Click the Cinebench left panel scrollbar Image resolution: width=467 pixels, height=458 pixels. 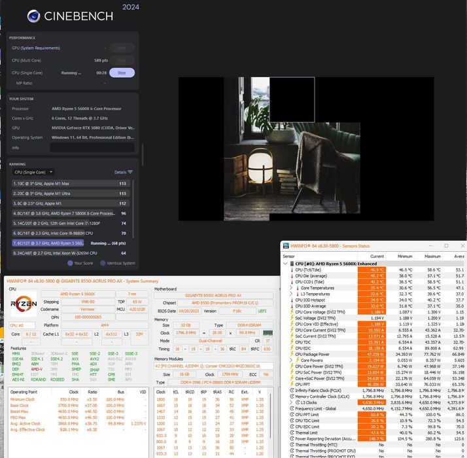[x=143, y=154]
